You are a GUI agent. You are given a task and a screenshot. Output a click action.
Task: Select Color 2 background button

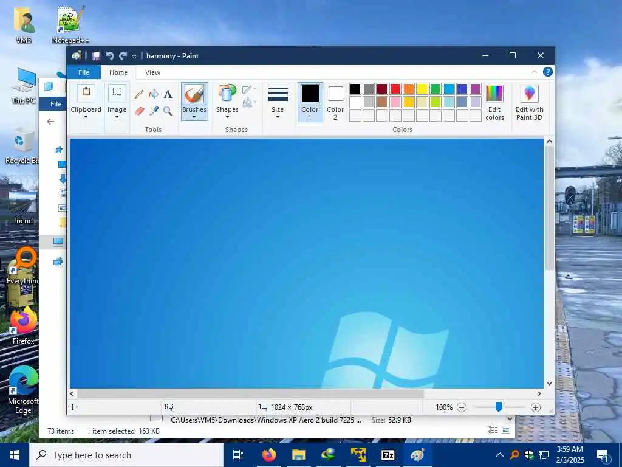335,102
